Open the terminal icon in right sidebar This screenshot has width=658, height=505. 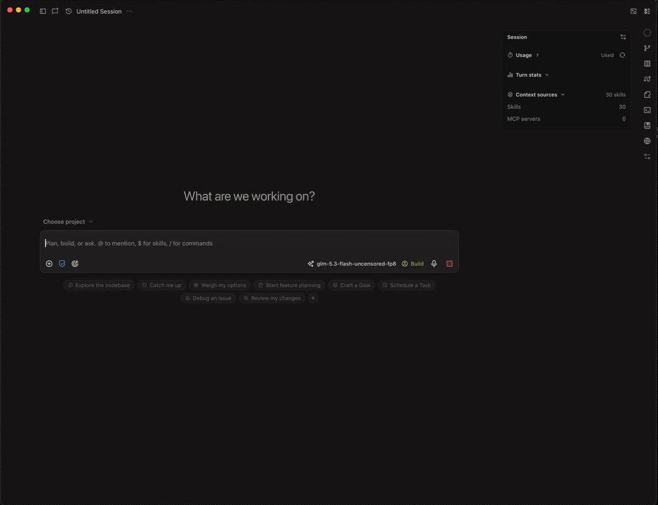647,110
